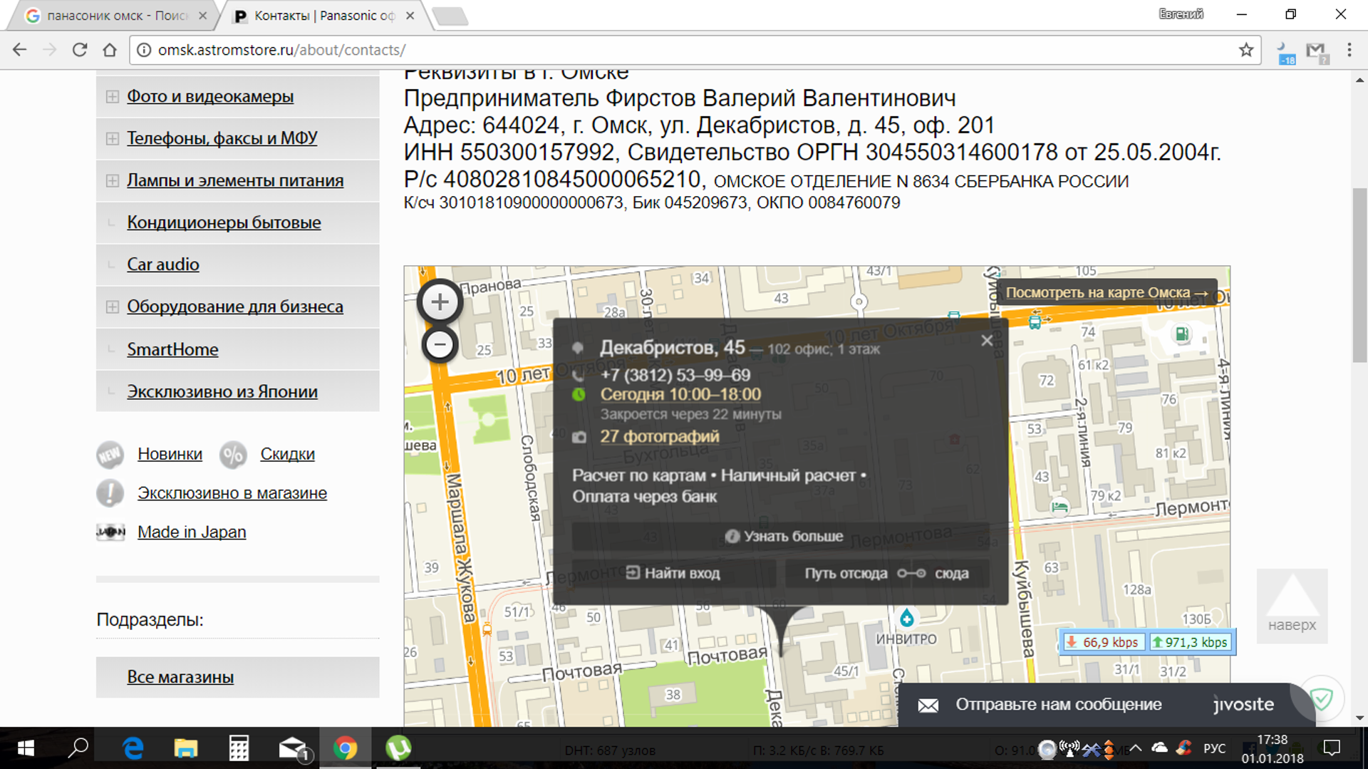Open uTorrent from taskbar
This screenshot has height=769, width=1368.
click(398, 748)
